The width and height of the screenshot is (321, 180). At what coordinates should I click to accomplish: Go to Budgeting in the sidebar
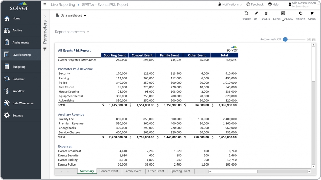click(x=19, y=67)
